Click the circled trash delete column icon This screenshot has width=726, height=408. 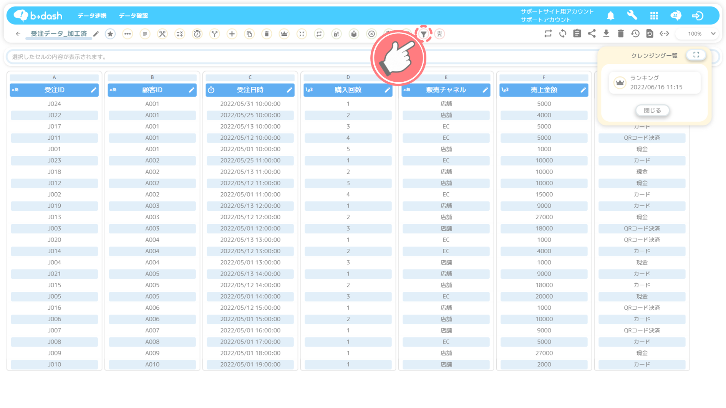(x=267, y=34)
